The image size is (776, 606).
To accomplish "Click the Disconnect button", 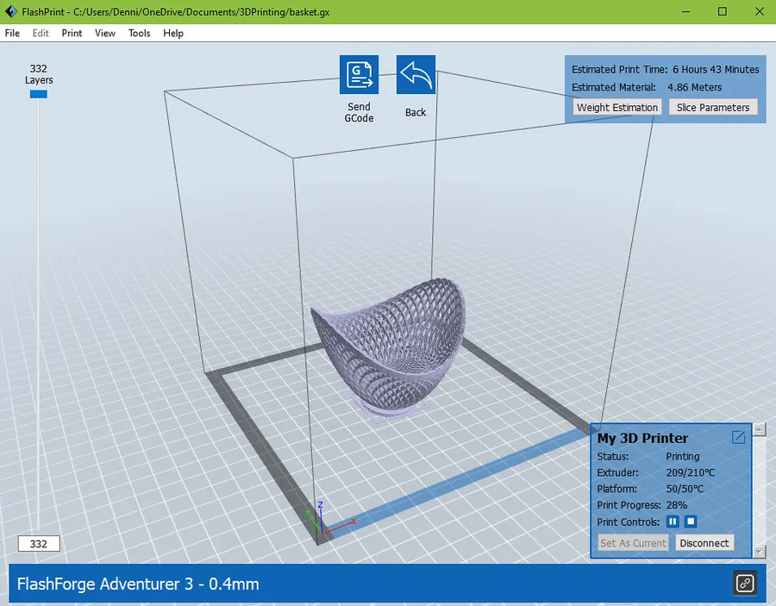I will click(704, 543).
